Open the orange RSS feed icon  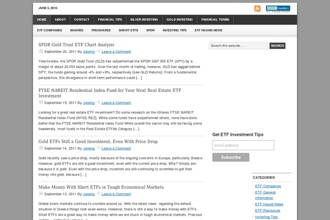click(257, 8)
